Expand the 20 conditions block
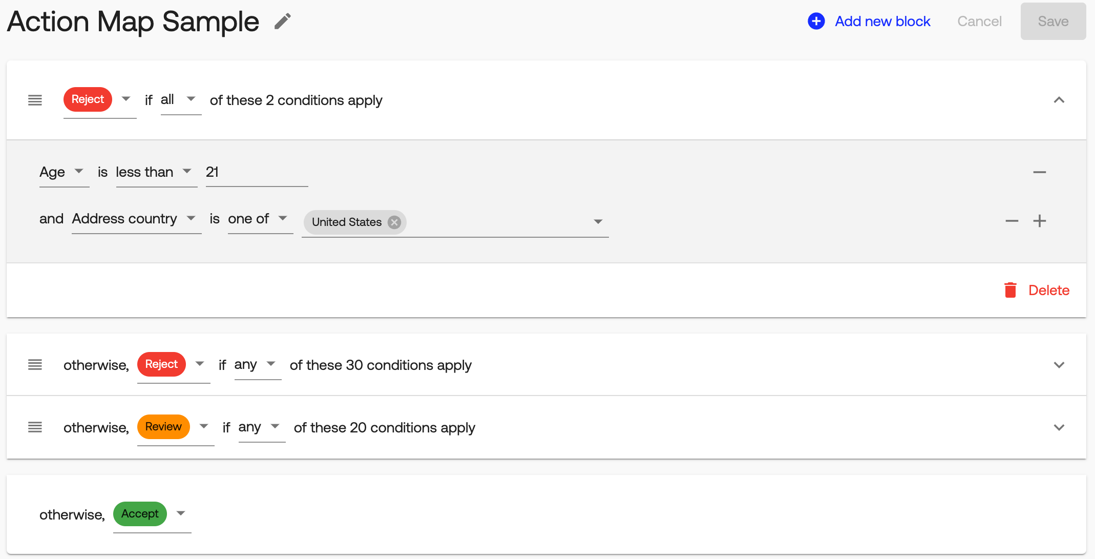The width and height of the screenshot is (1095, 559). pos(1059,427)
